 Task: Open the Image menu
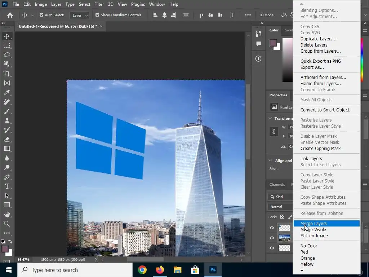click(x=41, y=4)
